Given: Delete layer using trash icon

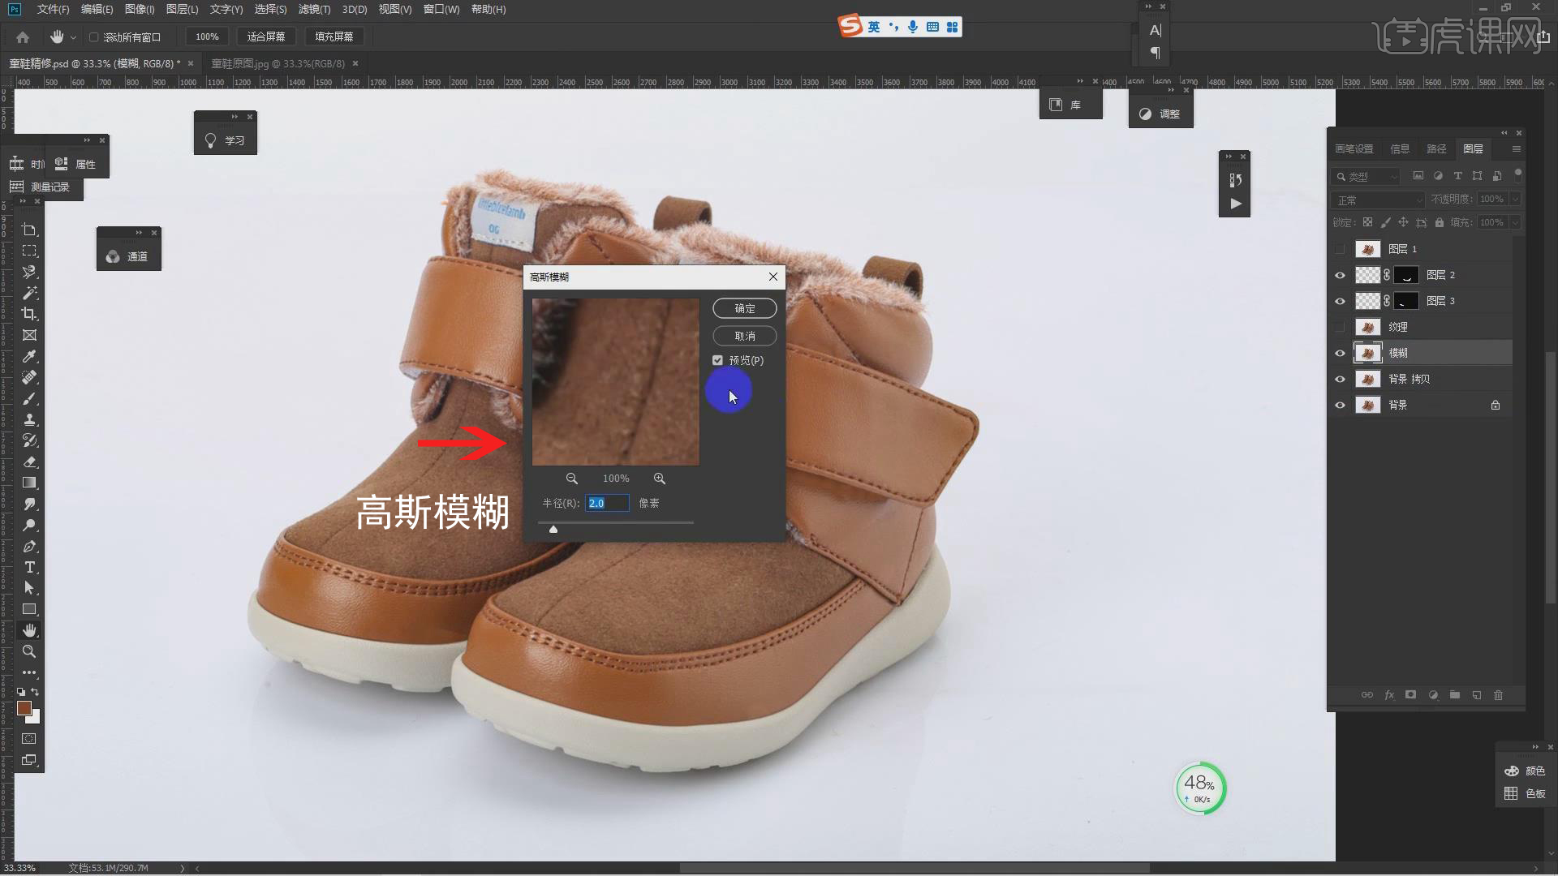Looking at the screenshot, I should coord(1499,695).
